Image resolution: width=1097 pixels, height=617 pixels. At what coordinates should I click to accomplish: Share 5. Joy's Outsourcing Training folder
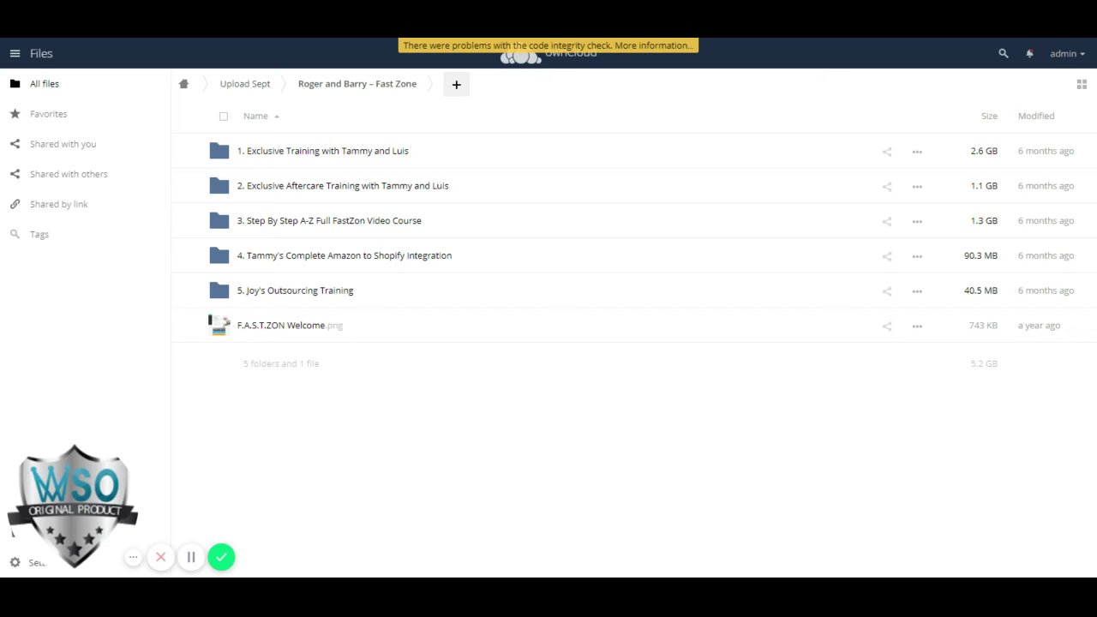click(x=887, y=291)
